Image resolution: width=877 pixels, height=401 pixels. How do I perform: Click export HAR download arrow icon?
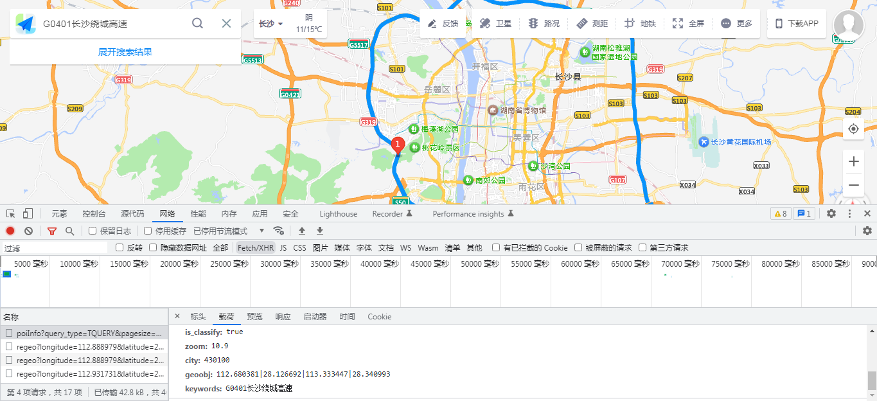click(320, 231)
